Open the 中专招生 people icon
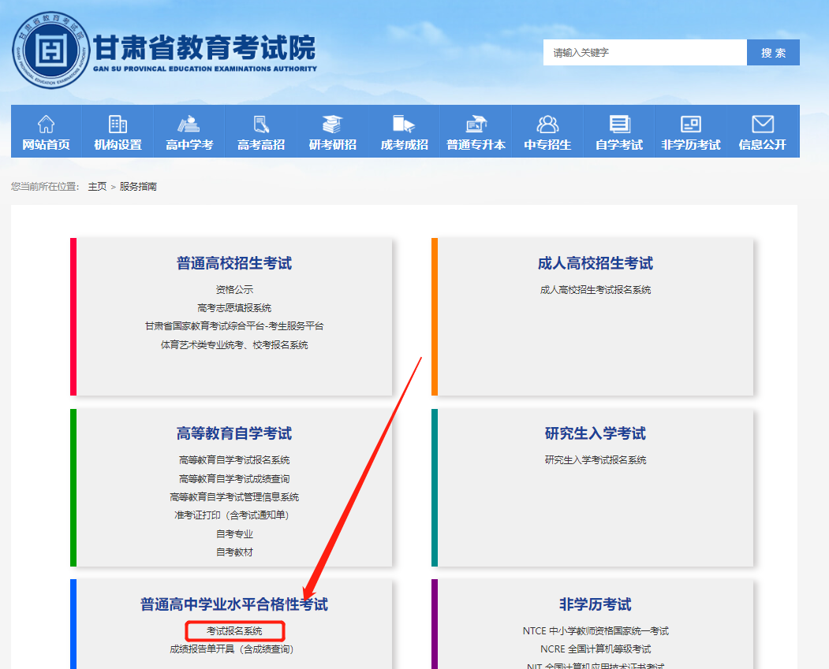This screenshot has height=669, width=829. coord(547,125)
